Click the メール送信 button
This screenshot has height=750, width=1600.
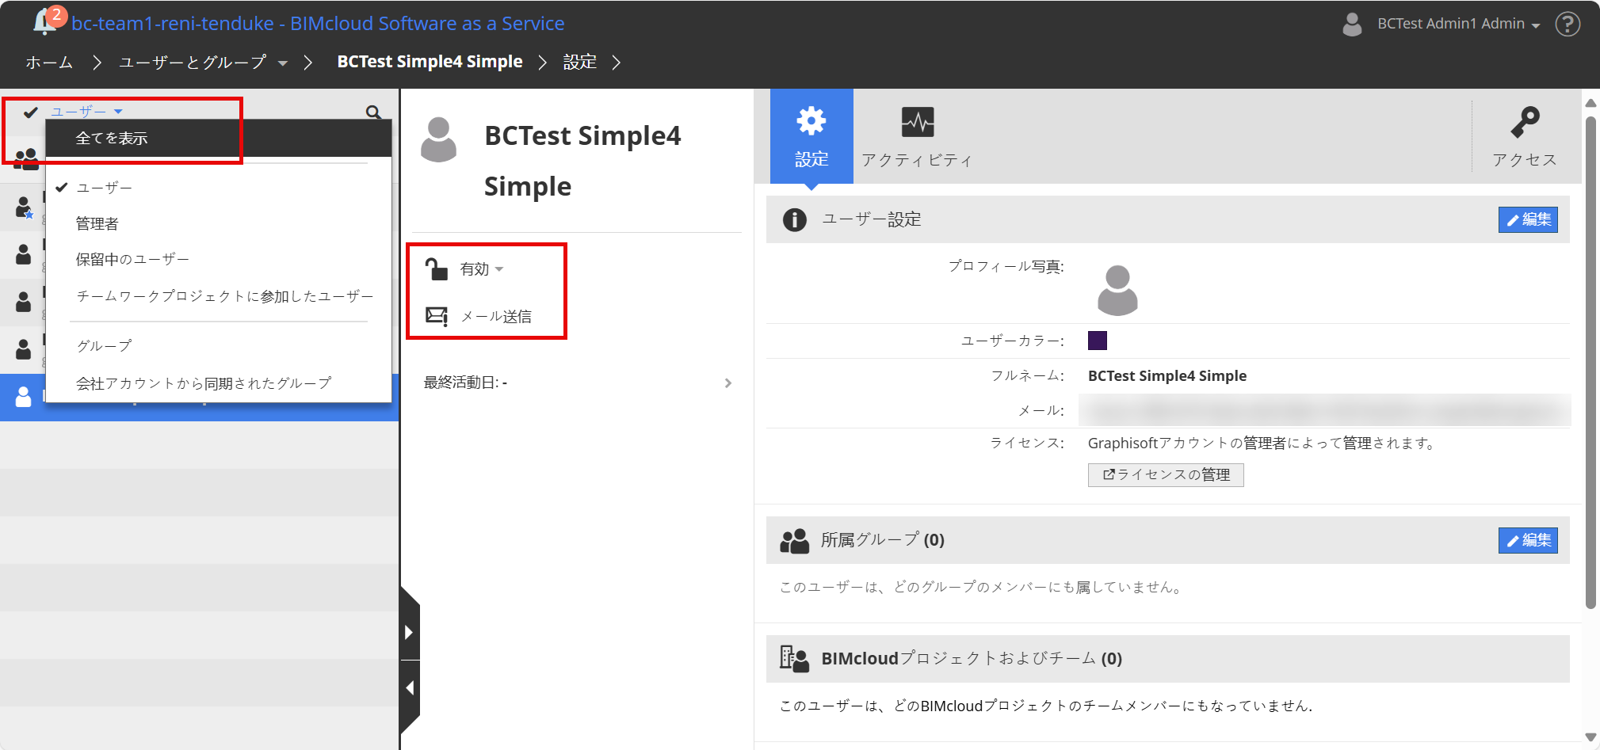click(x=479, y=316)
